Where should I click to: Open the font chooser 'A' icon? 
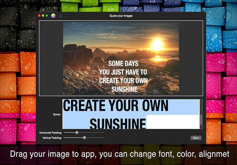60,16
